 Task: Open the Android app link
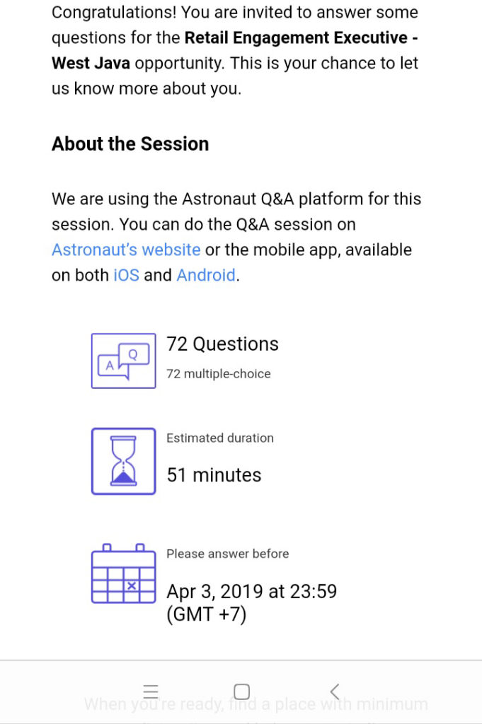click(206, 275)
